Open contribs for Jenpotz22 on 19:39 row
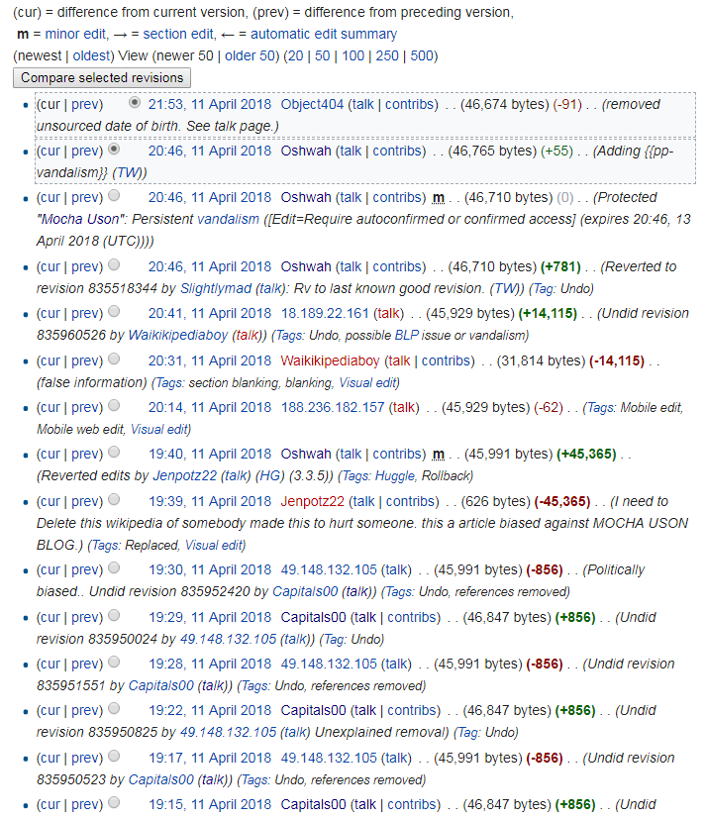The image size is (706, 820). [411, 501]
